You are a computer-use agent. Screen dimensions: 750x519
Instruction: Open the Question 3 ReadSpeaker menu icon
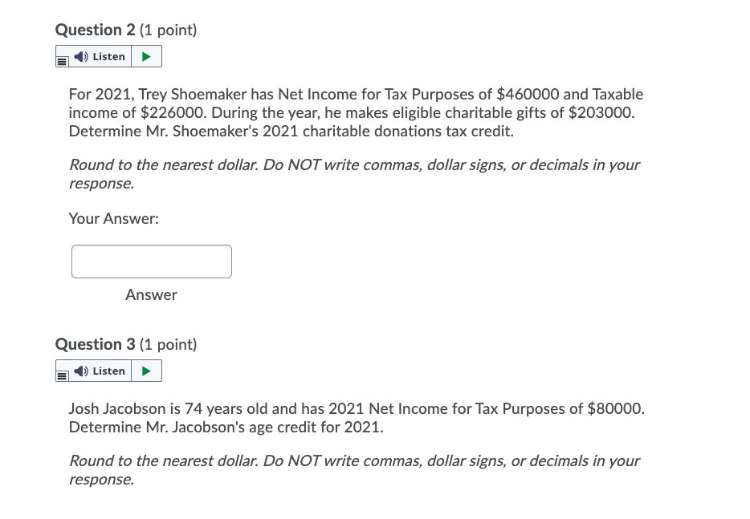(62, 371)
